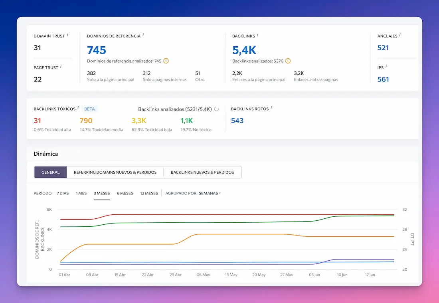Screen dimensions: 439x303
Task: Click the orange line in the chart
Action: click(x=239, y=234)
